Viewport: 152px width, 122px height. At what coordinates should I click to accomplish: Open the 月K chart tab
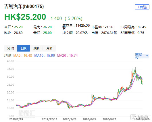point(49,48)
